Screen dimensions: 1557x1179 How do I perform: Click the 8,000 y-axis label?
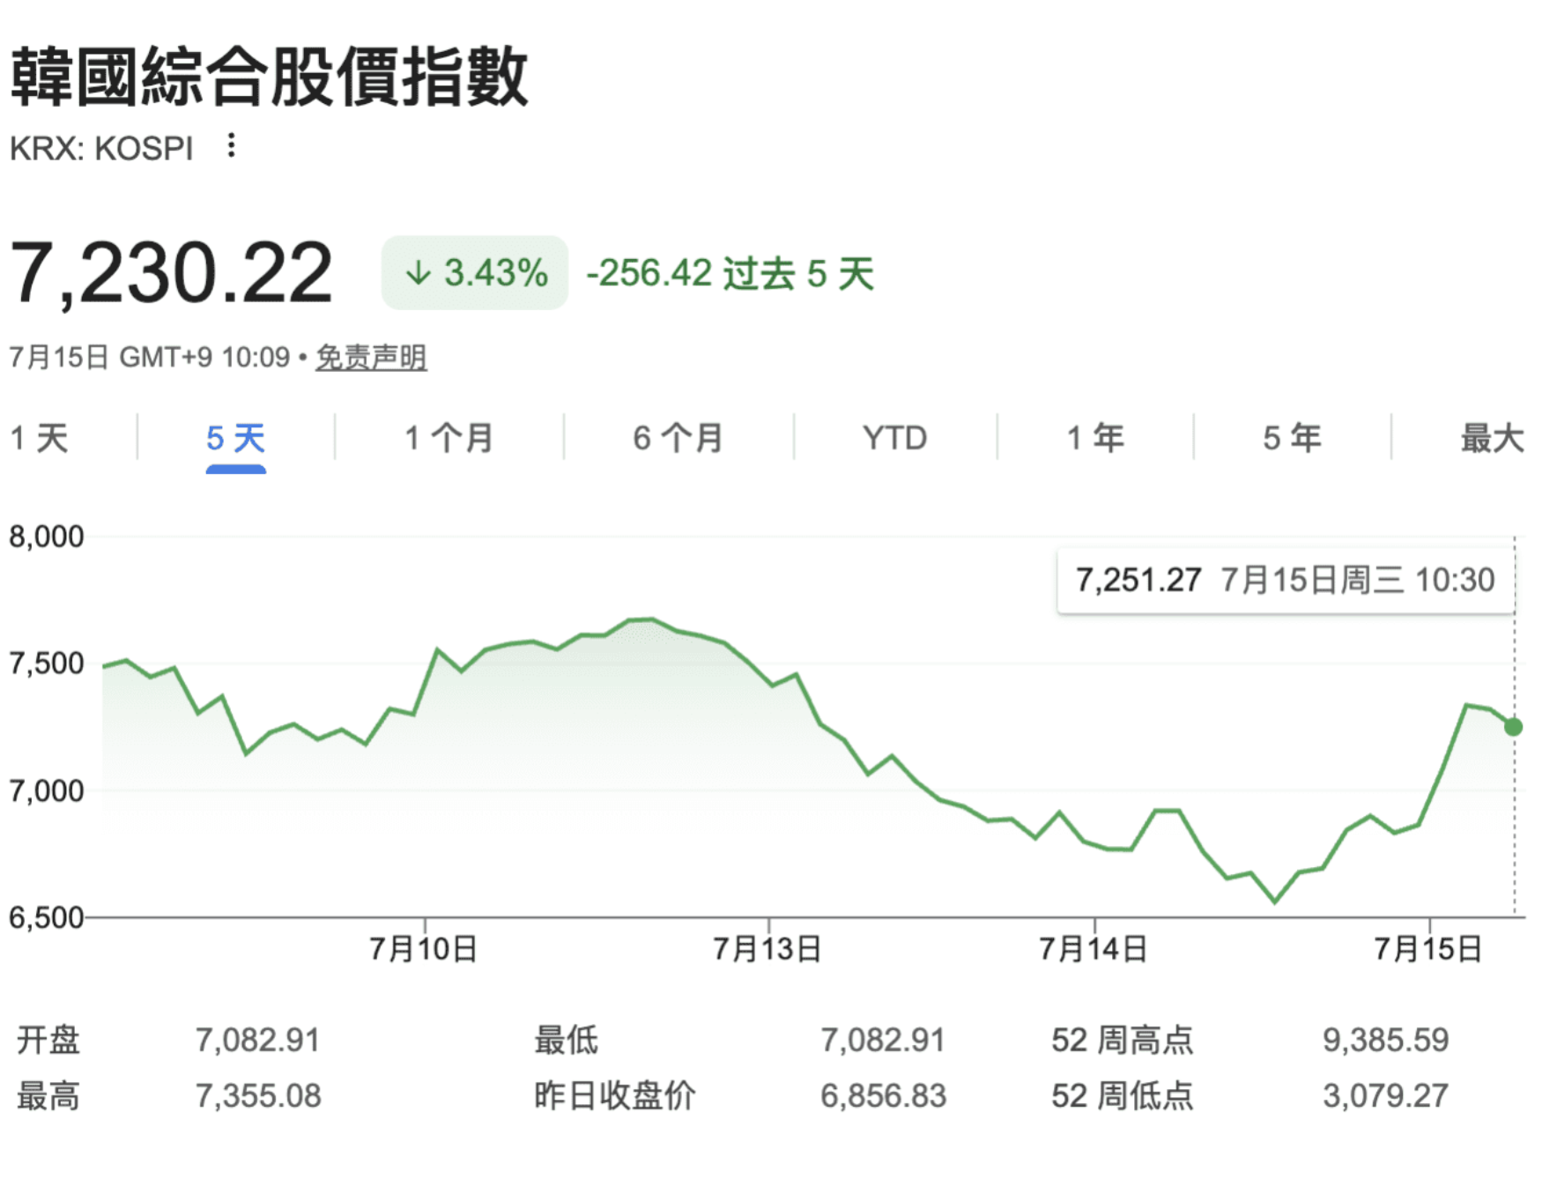pyautogui.click(x=46, y=537)
